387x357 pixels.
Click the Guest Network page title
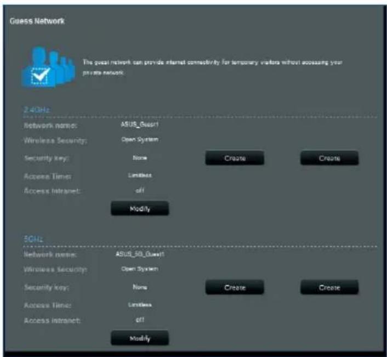[x=37, y=21]
